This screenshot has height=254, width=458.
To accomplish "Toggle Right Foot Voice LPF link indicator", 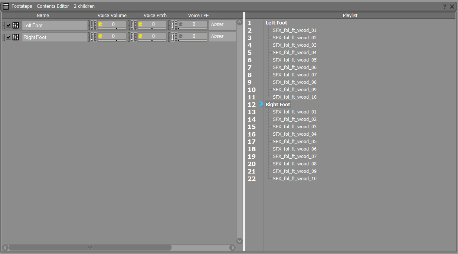I will (x=169, y=37).
